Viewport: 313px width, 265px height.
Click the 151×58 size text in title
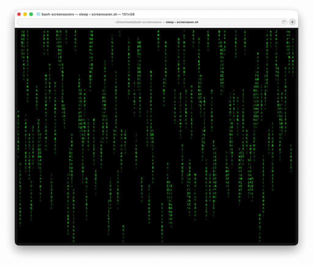(126, 14)
